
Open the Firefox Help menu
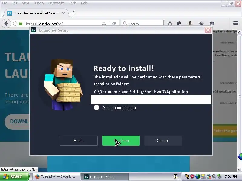coord(84,3)
